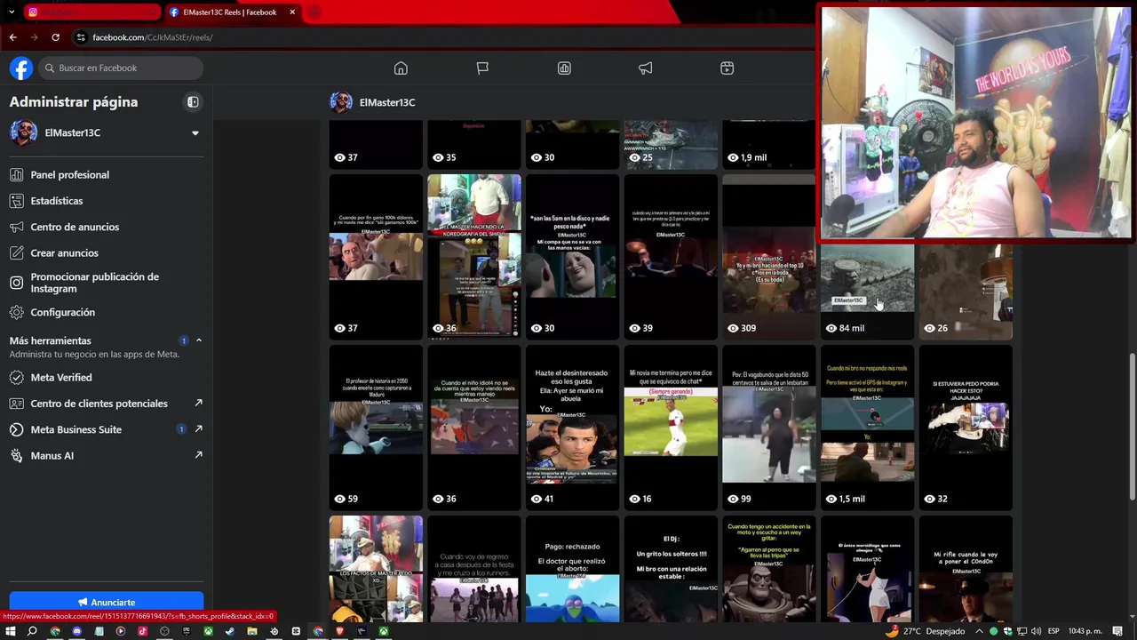
Task: Open the Home icon in top navigation
Action: pyautogui.click(x=401, y=68)
